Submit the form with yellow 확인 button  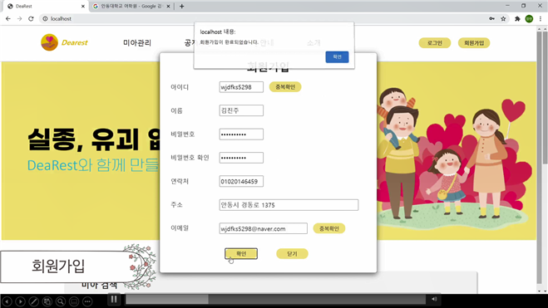(241, 253)
